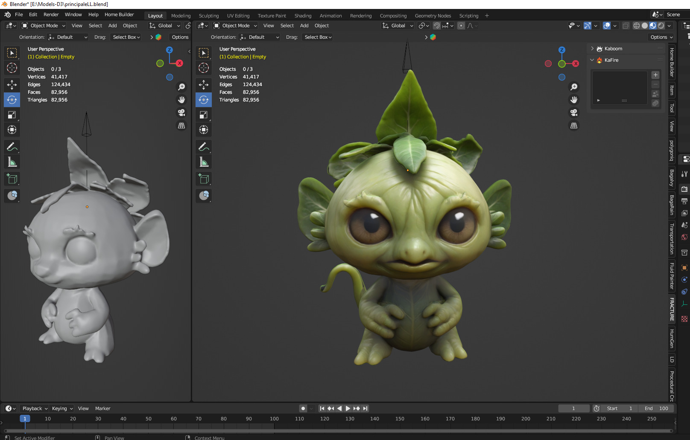Click Options button in the left viewport
The image size is (690, 440).
point(180,37)
